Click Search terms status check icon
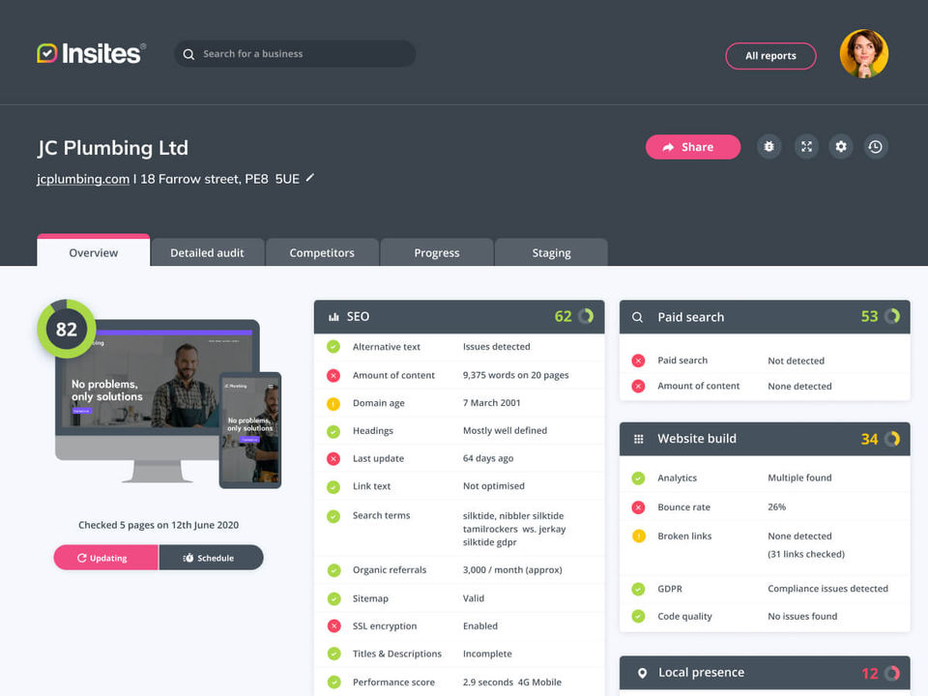928x696 pixels. point(333,516)
